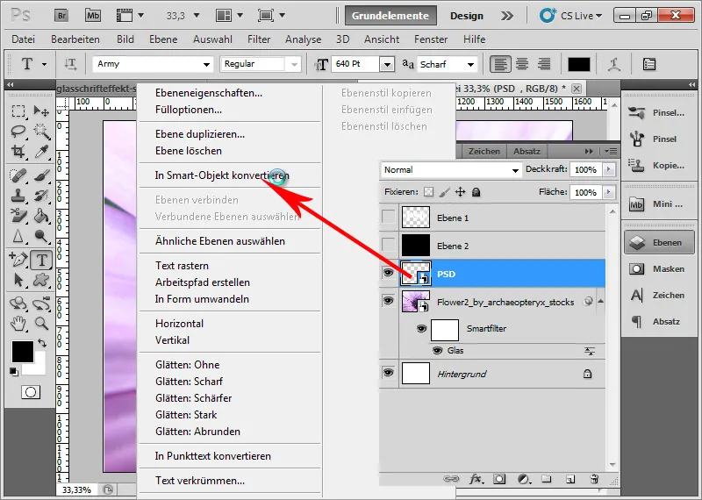The height and width of the screenshot is (500, 702).
Task: Show the Ebene 1 layer
Action: click(x=388, y=217)
